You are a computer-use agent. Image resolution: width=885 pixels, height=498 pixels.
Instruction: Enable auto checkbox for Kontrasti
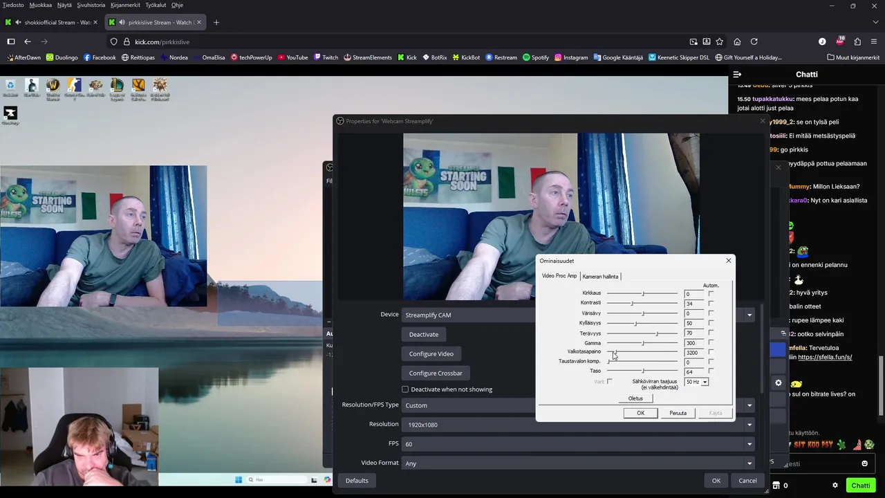711,304
